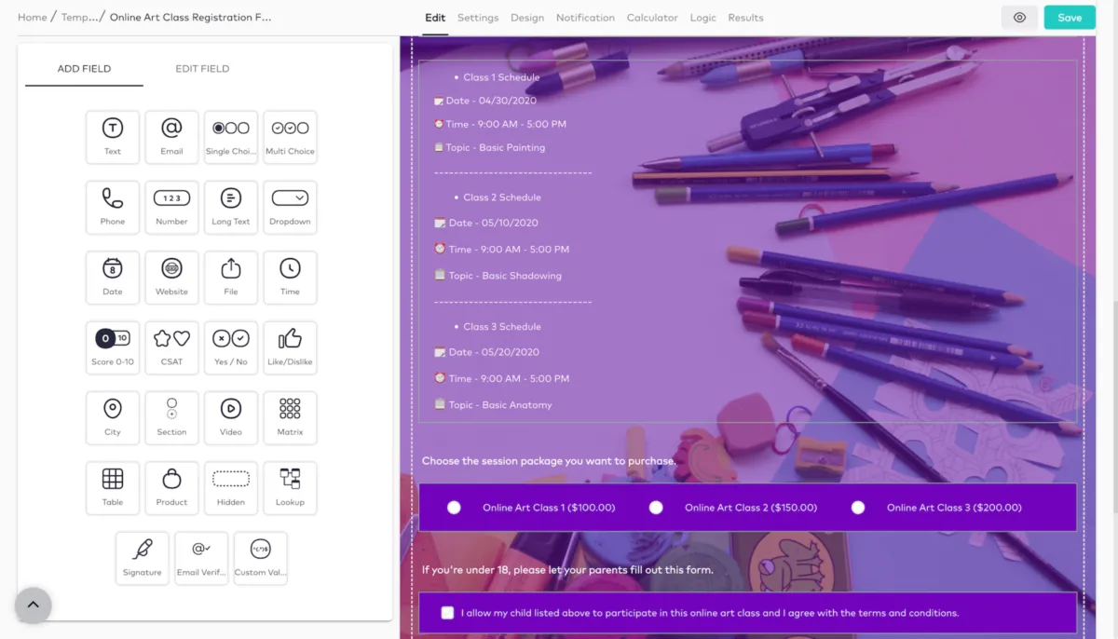Add a Time field
This screenshot has height=639, width=1118.
(290, 278)
